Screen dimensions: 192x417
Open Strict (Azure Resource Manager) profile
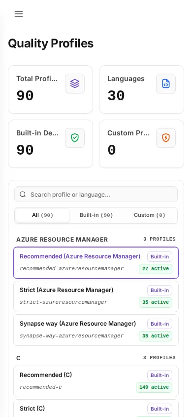(x=96, y=296)
